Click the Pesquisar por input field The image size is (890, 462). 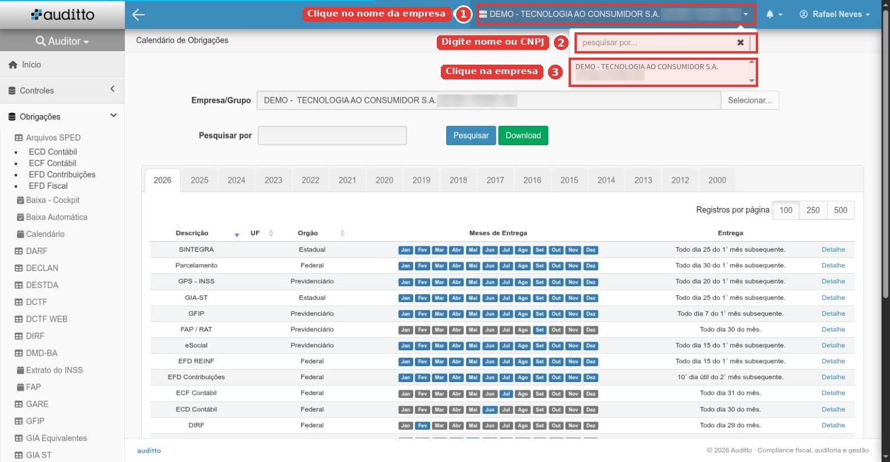click(332, 135)
